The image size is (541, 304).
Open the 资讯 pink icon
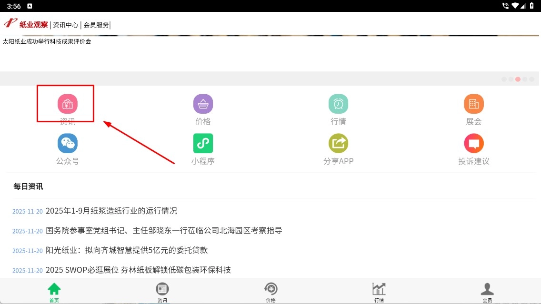tap(68, 104)
